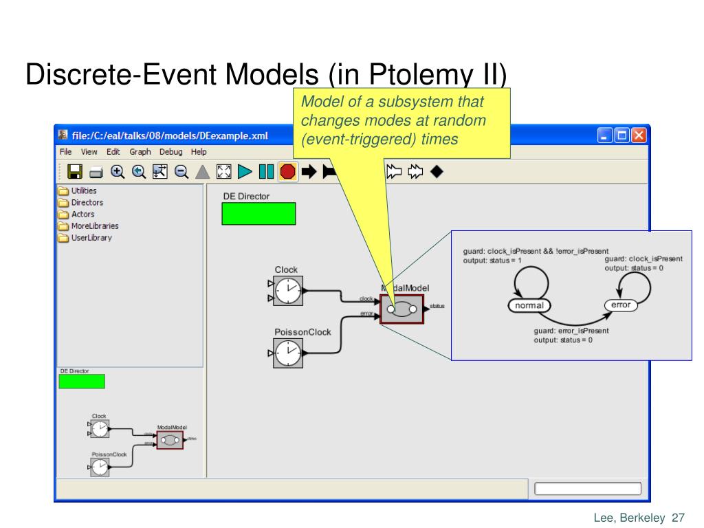
Task: Expand the Directors library folder
Action: pos(81,203)
